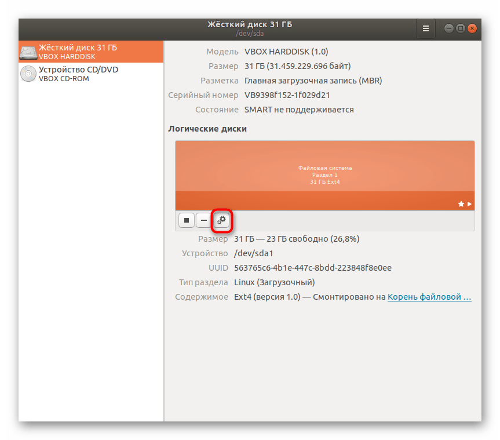Click the star icon on partition block
The height and width of the screenshot is (440, 500).
(x=461, y=204)
